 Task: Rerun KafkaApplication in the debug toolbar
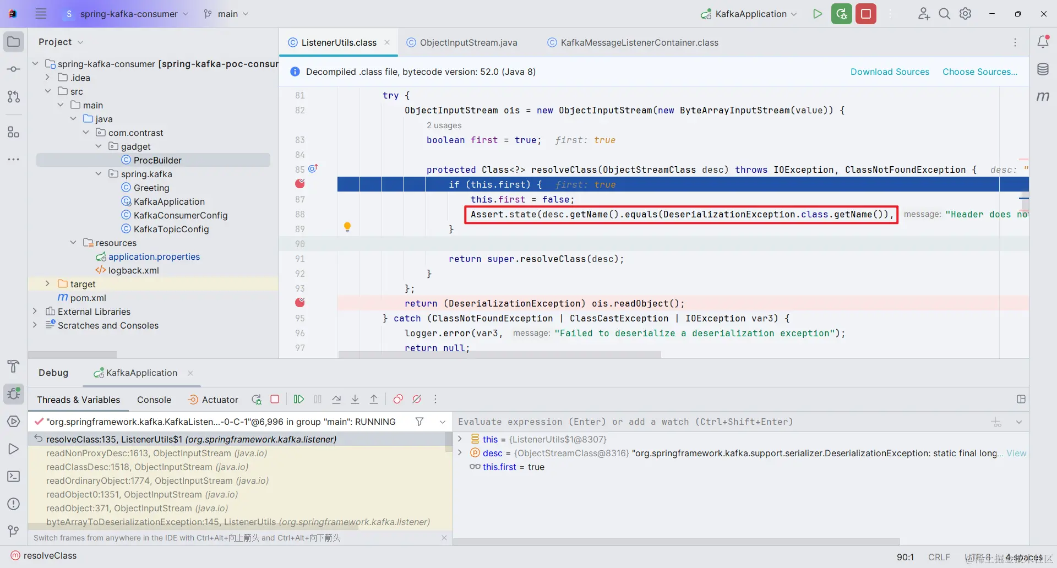pyautogui.click(x=257, y=400)
